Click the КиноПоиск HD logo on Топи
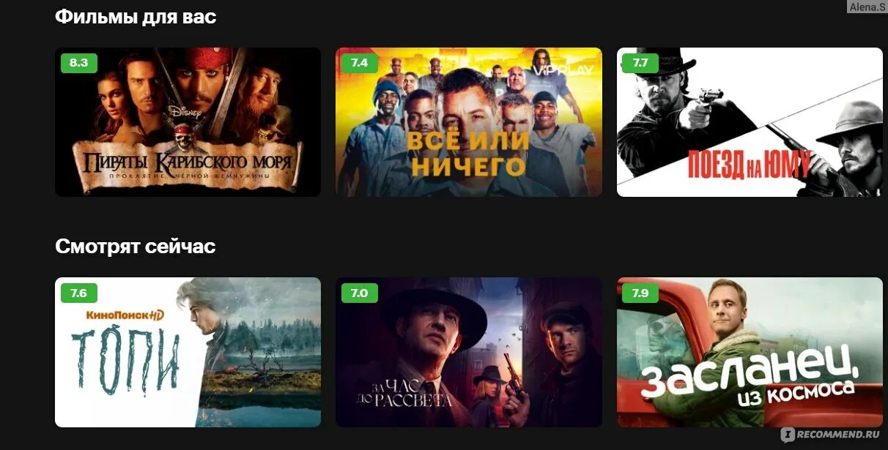Viewport: 888px width, 450px height. pos(125,315)
